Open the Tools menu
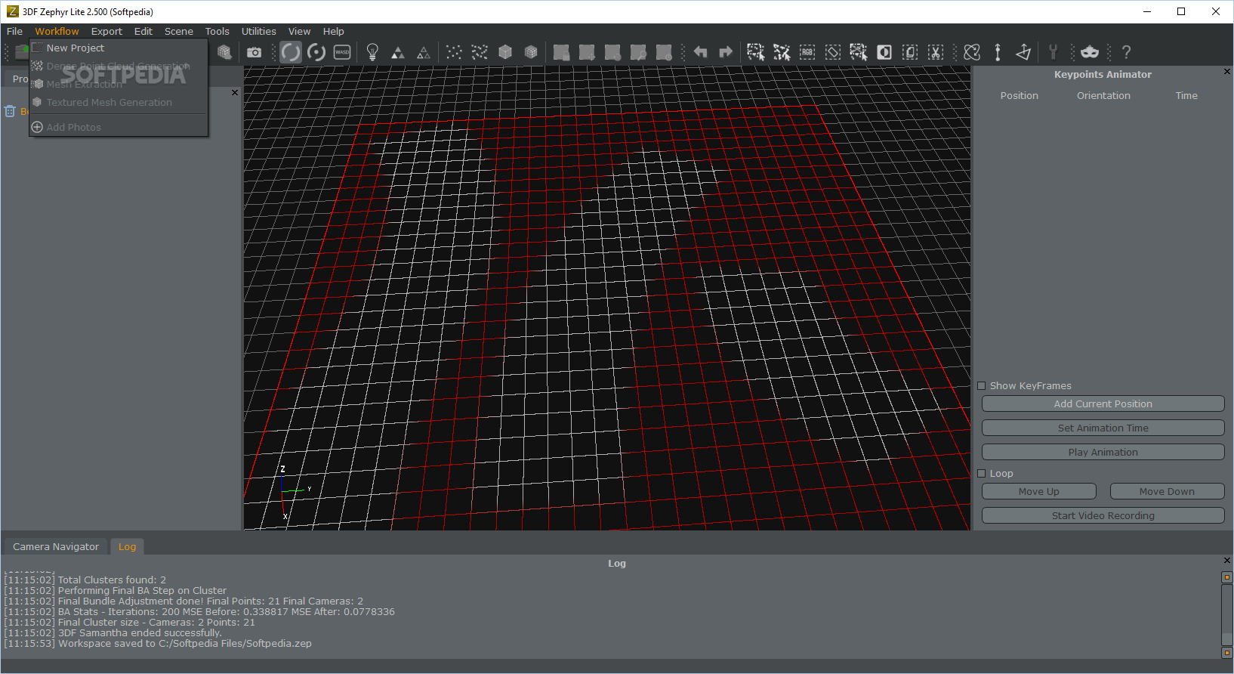Image resolution: width=1234 pixels, height=674 pixels. [x=217, y=31]
